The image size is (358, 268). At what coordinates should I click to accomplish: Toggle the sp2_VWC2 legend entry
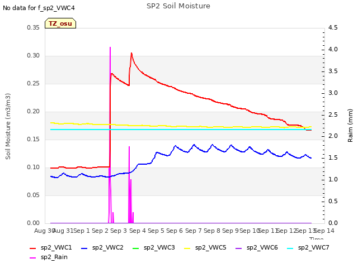(x=102, y=247)
